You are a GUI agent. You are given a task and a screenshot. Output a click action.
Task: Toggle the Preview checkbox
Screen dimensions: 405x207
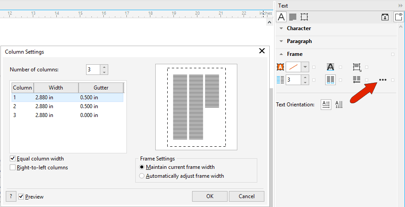21,196
